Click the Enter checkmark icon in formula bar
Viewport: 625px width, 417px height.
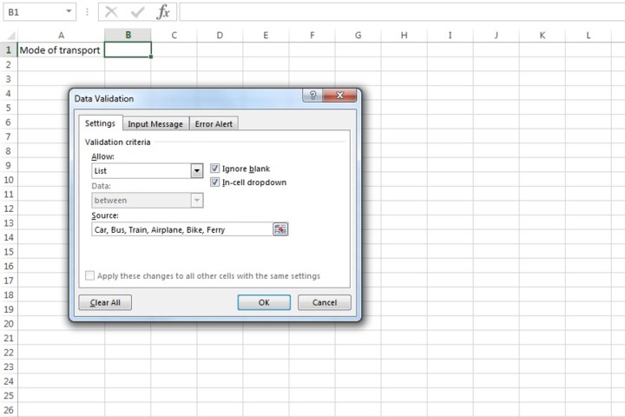pos(136,12)
